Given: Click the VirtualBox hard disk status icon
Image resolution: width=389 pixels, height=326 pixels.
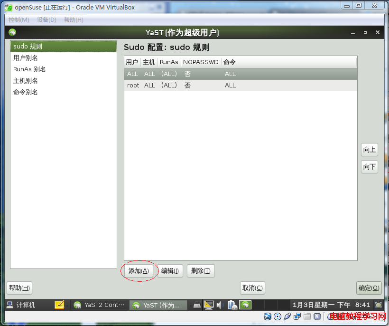Looking at the screenshot, I should click(x=268, y=316).
